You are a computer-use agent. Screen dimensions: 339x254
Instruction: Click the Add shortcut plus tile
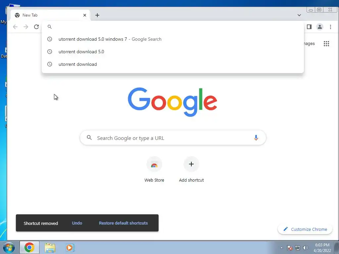tap(191, 170)
